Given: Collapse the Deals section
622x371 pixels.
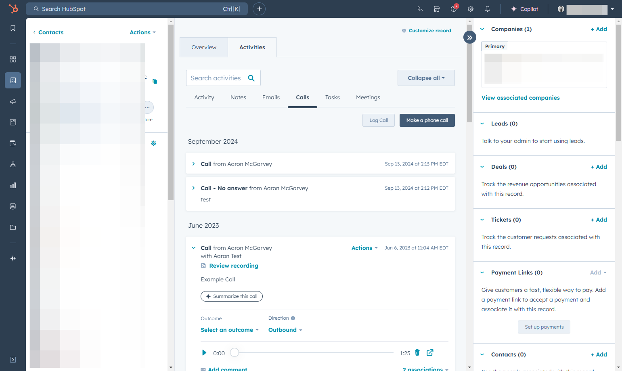Looking at the screenshot, I should 482,167.
